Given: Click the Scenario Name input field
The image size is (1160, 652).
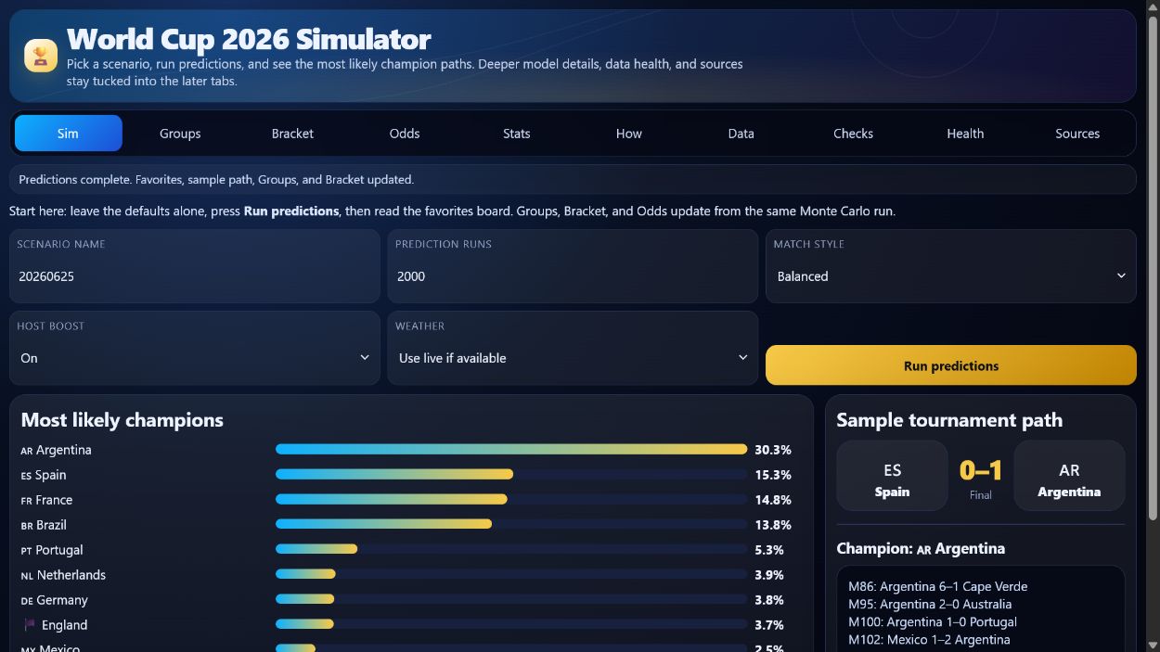Looking at the screenshot, I should [195, 276].
